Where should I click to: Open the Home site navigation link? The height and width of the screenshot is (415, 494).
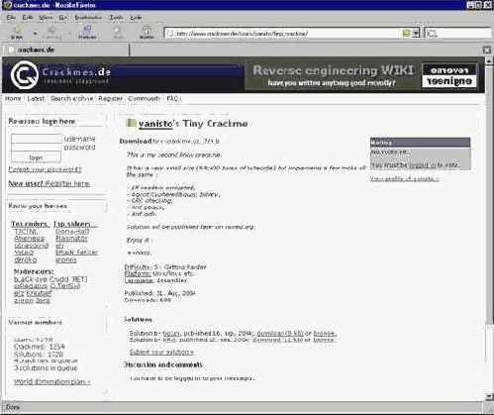pos(13,98)
